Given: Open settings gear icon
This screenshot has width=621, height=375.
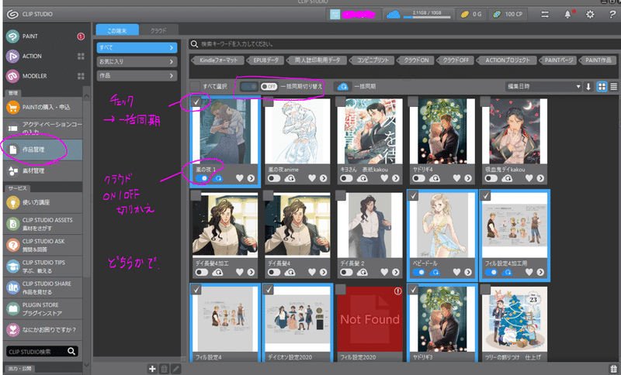Looking at the screenshot, I should [x=590, y=14].
